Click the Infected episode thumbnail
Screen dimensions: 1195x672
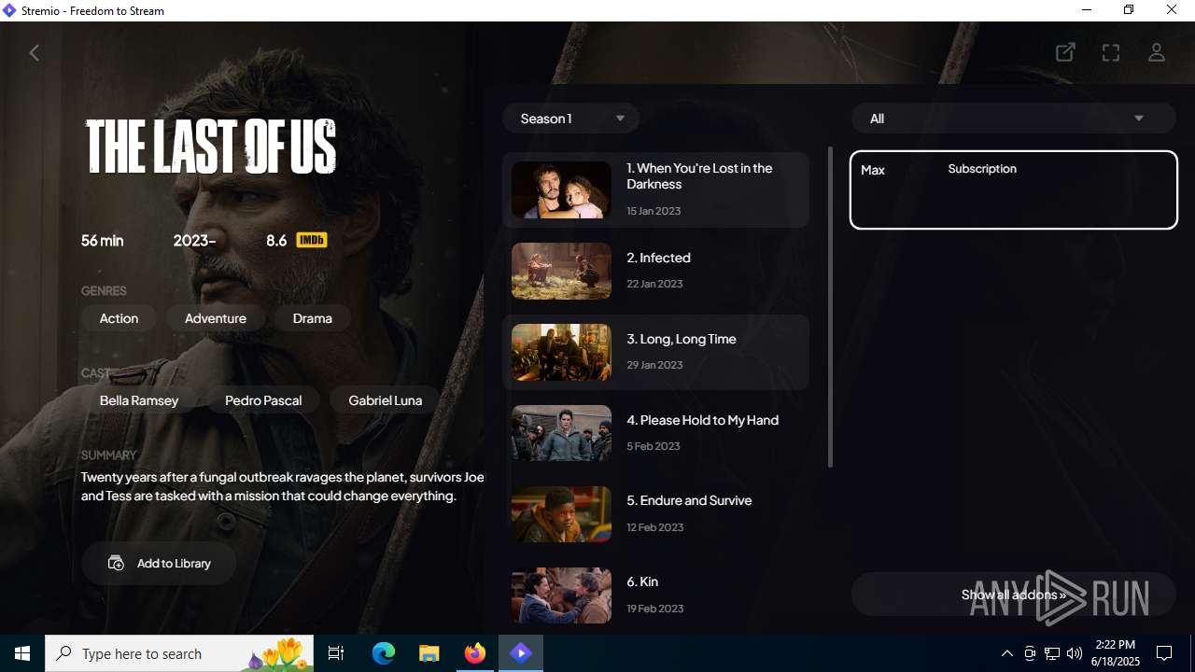[561, 271]
